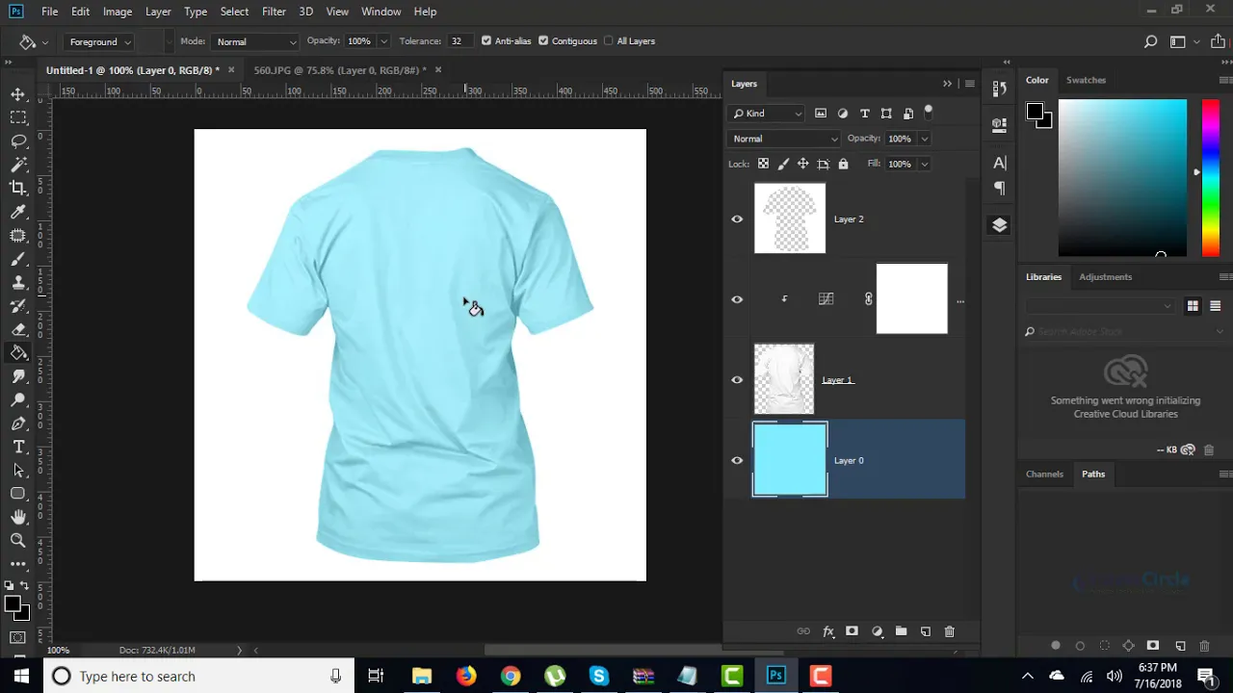Toggle lock transparent pixels
Image resolution: width=1233 pixels, height=693 pixels.
click(763, 165)
